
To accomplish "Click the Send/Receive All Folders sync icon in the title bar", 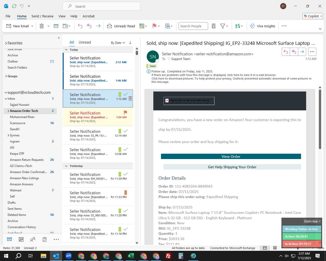I will 14,6.
